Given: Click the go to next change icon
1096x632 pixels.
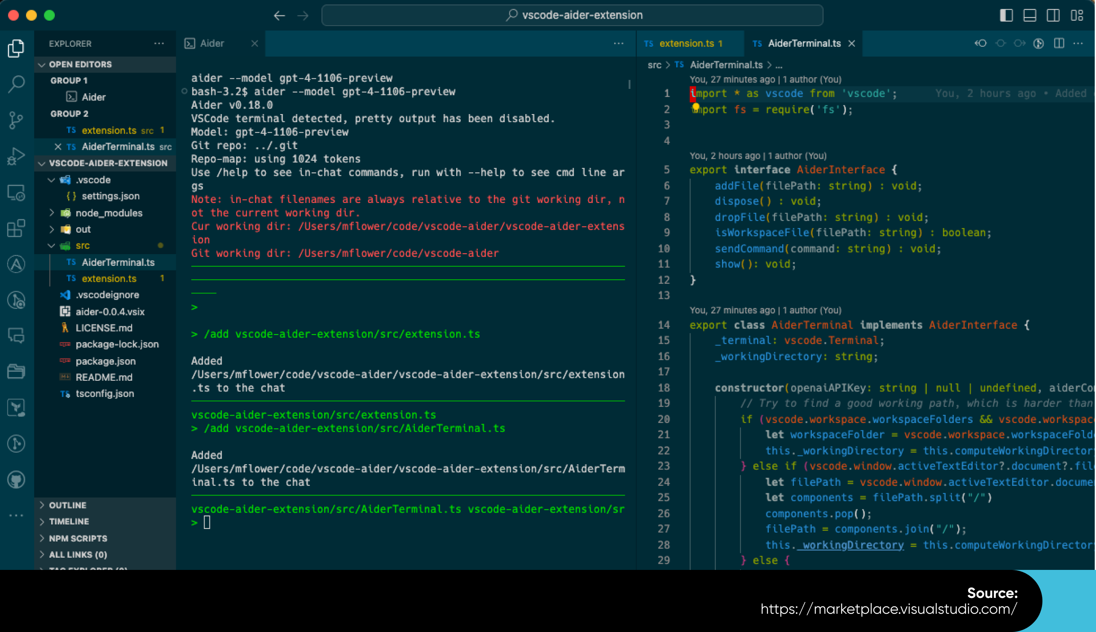Looking at the screenshot, I should point(1020,43).
